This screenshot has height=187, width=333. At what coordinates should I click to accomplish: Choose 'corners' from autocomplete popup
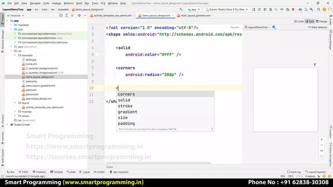[165, 94]
